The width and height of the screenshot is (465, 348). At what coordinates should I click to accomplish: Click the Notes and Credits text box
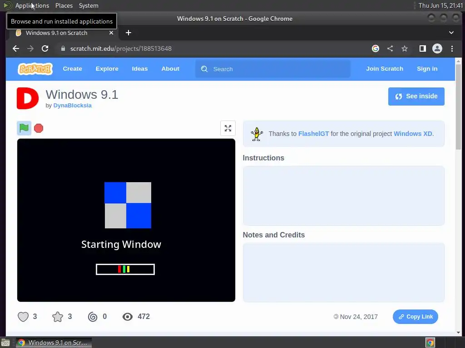[x=343, y=272]
